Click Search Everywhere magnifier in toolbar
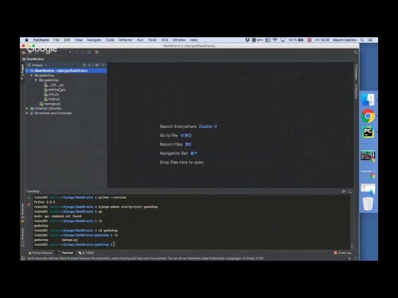Viewport: 398px width, 298px height. (356, 52)
